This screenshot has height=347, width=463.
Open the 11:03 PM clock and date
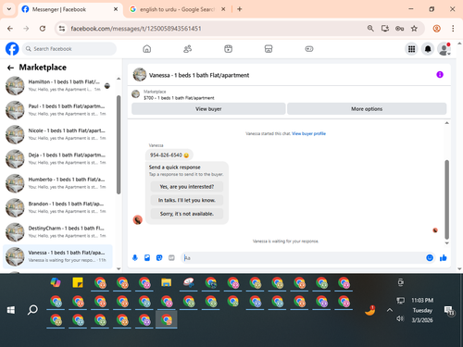(422, 310)
